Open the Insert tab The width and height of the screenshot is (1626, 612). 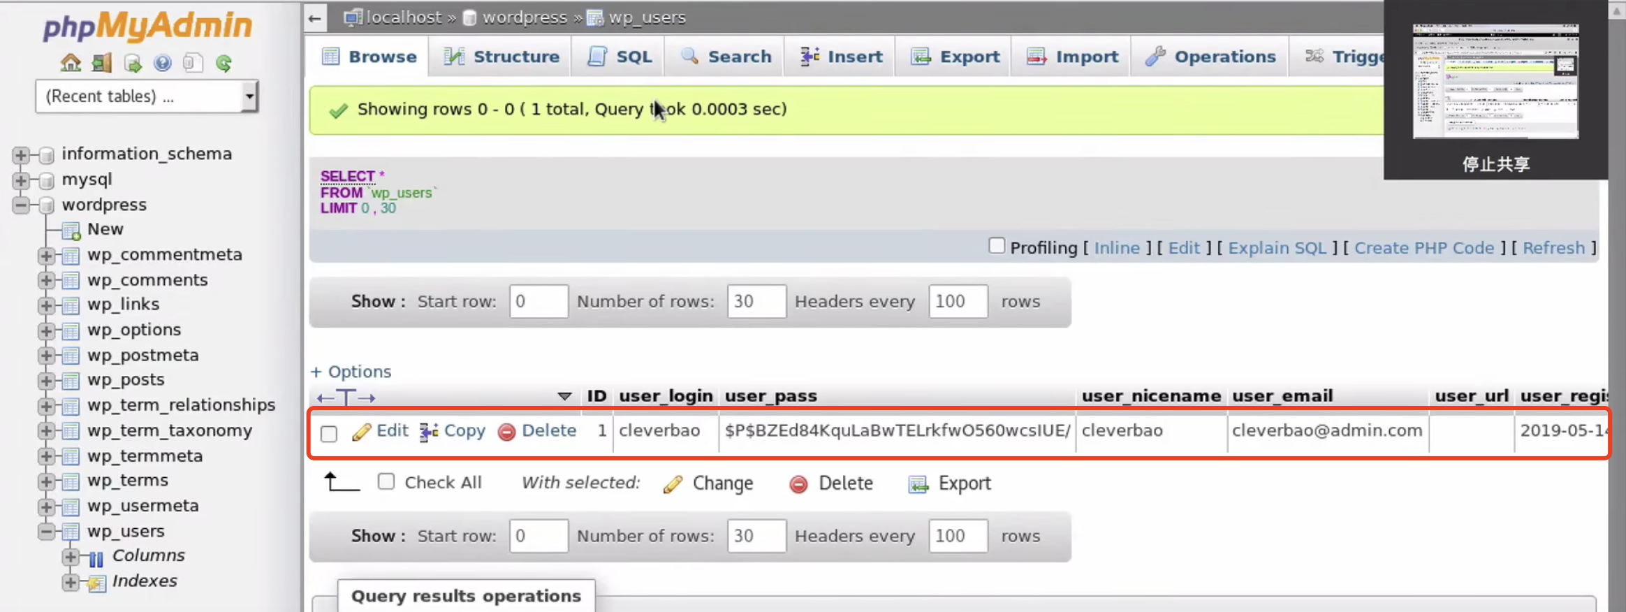coord(841,57)
